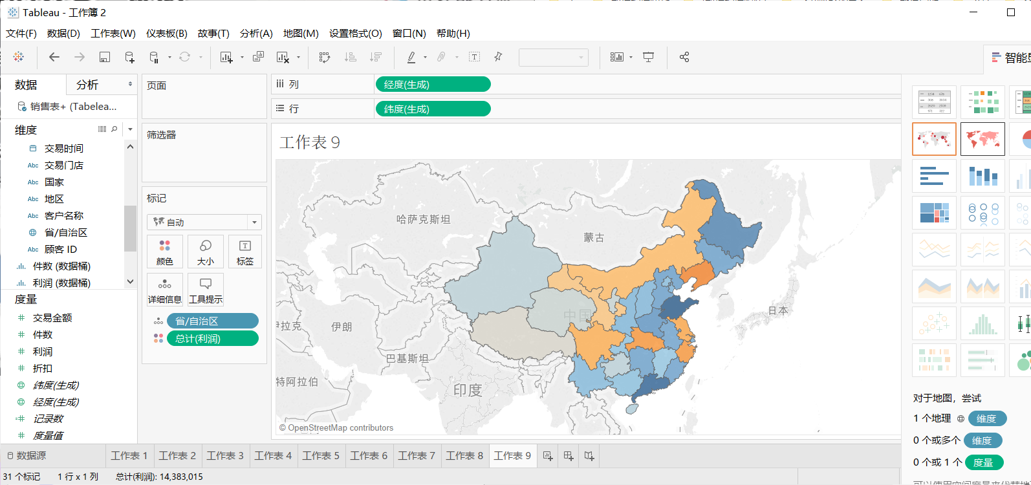This screenshot has width=1031, height=485.
Task: Open the 地图(M) menu
Action: coord(301,33)
